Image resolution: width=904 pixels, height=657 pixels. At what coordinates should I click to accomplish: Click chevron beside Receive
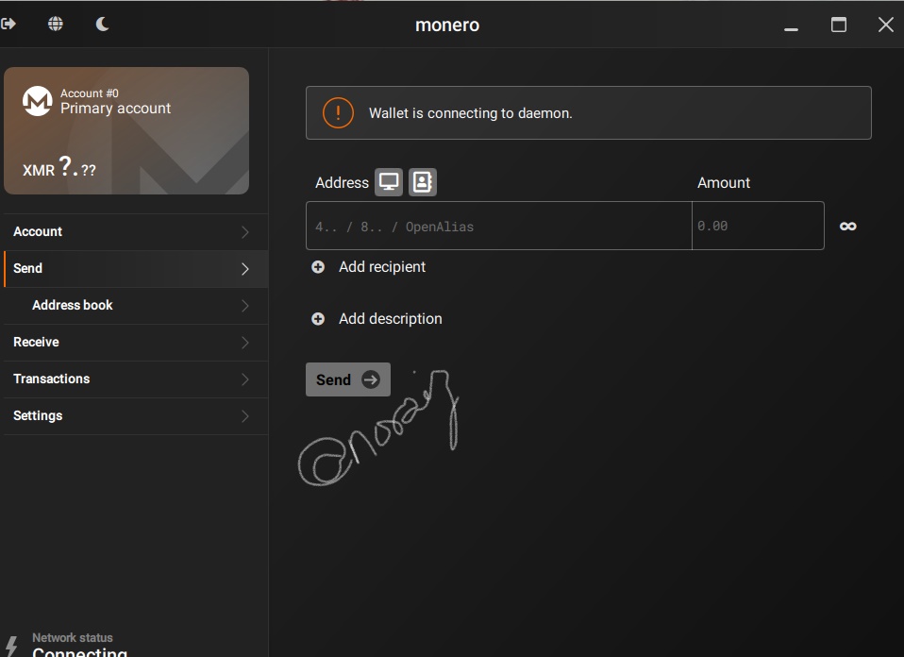point(245,343)
